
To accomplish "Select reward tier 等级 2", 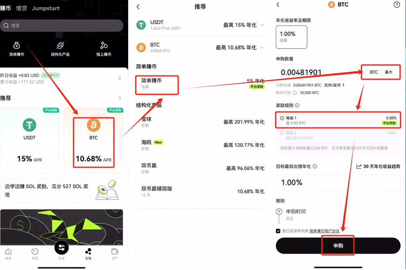I will (338, 135).
